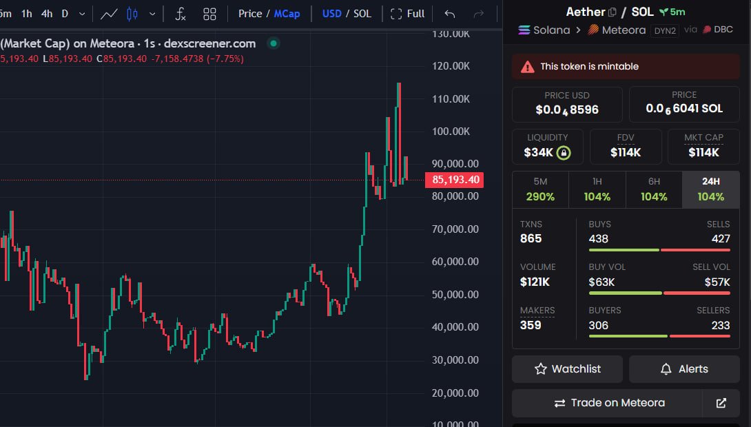Click the MAKERS 359 value
The image size is (751, 427).
531,325
